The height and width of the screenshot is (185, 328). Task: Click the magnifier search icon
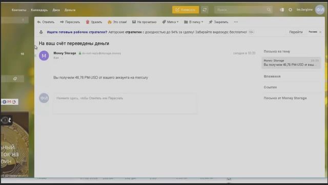pos(269,10)
